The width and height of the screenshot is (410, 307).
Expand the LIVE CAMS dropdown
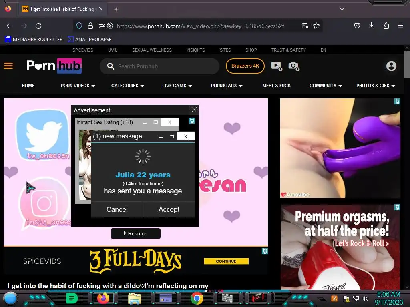click(177, 86)
